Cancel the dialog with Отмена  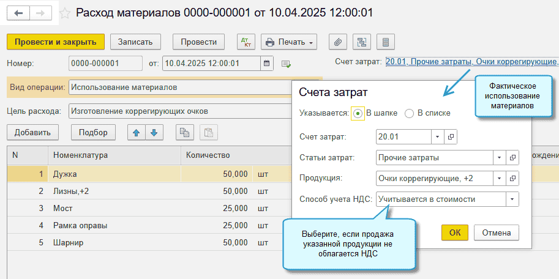click(497, 232)
